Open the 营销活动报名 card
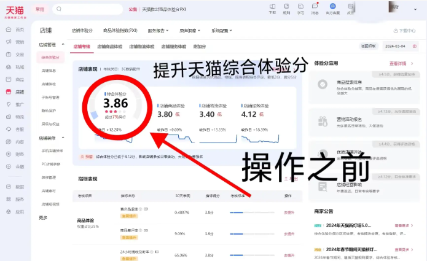This screenshot has height=261, width=427. click(x=364, y=122)
